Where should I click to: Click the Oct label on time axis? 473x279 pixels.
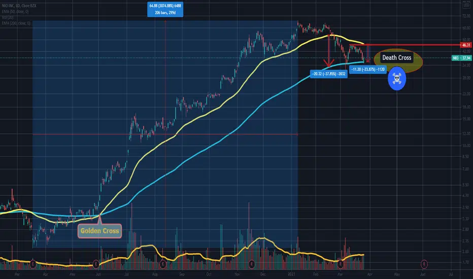tap(209, 274)
